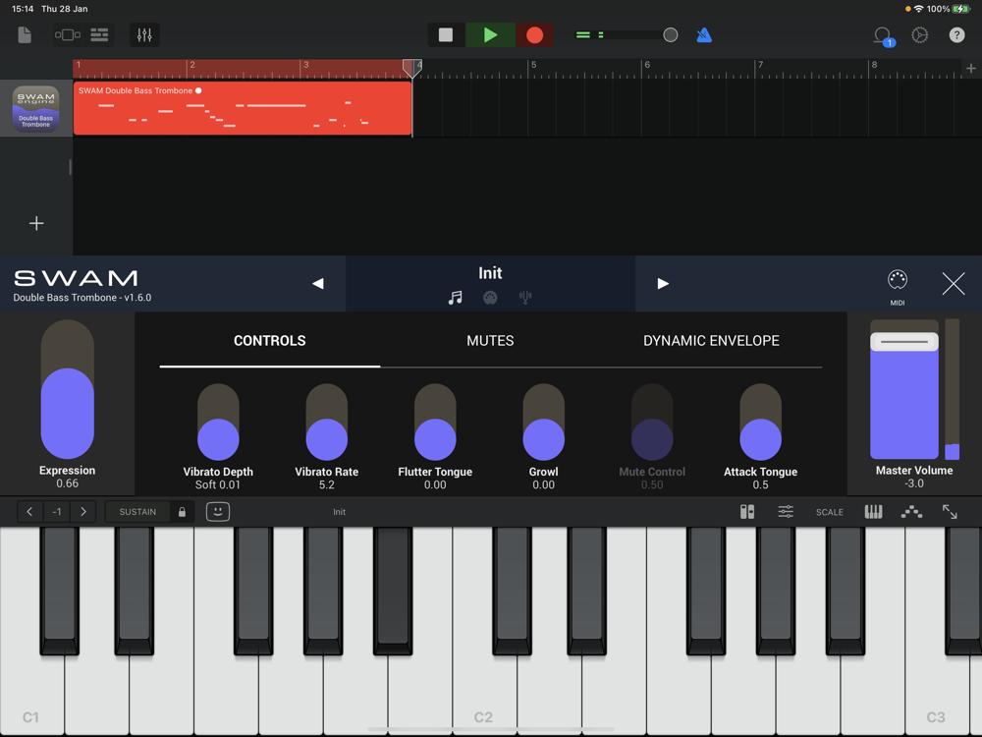Select the music note icon under Init

pos(456,298)
